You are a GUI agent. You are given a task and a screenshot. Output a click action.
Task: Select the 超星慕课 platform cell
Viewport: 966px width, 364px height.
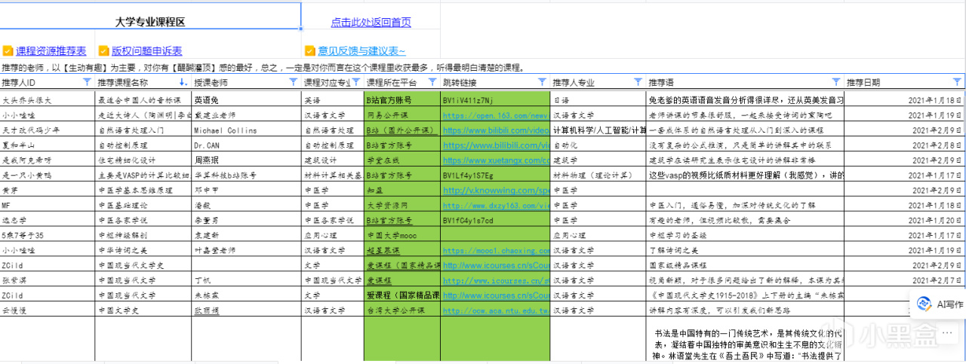[401, 250]
